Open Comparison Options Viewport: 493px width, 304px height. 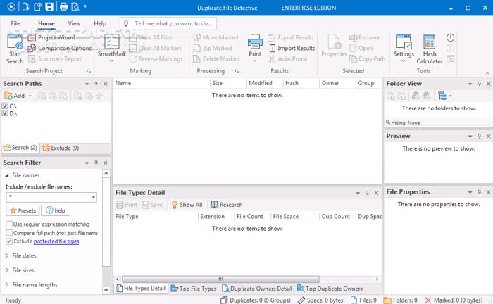60,48
